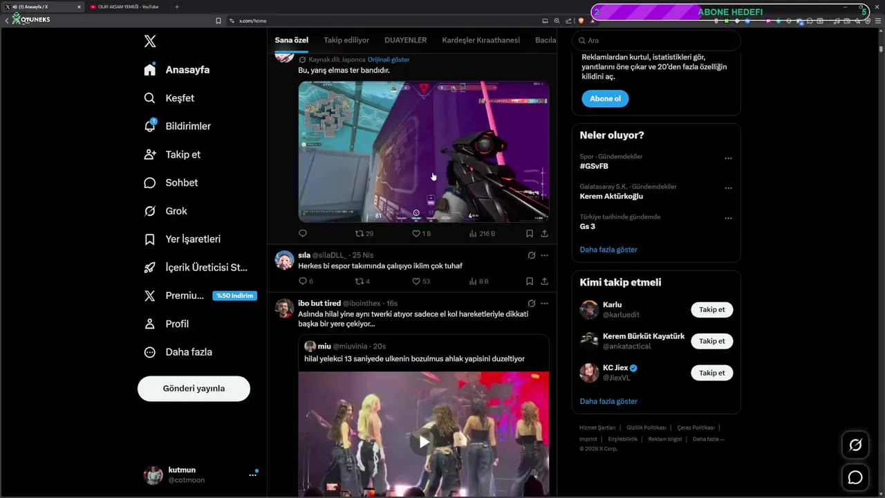
Task: Click Grok icon on sıla's post
Action: click(x=532, y=255)
